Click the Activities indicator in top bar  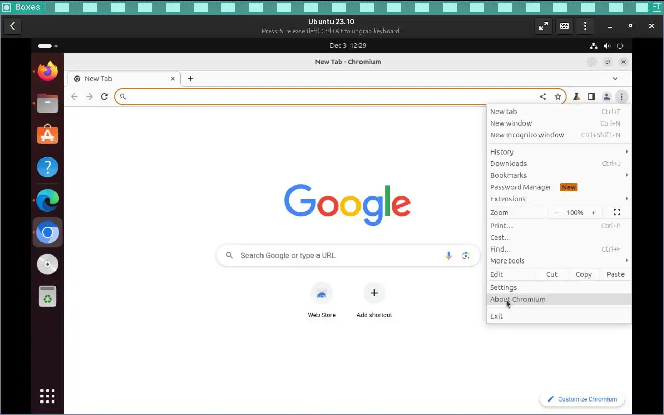pyautogui.click(x=47, y=46)
